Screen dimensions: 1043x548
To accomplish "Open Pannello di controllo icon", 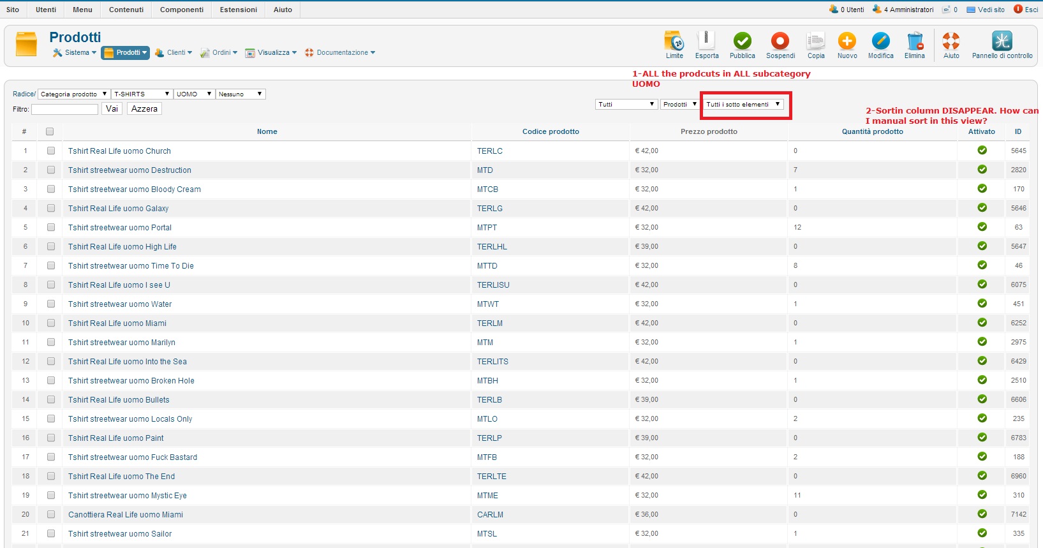I will (1002, 41).
